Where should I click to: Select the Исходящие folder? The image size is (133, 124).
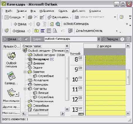tap(38, 80)
